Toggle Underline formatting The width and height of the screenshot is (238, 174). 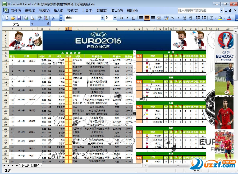coord(133,18)
